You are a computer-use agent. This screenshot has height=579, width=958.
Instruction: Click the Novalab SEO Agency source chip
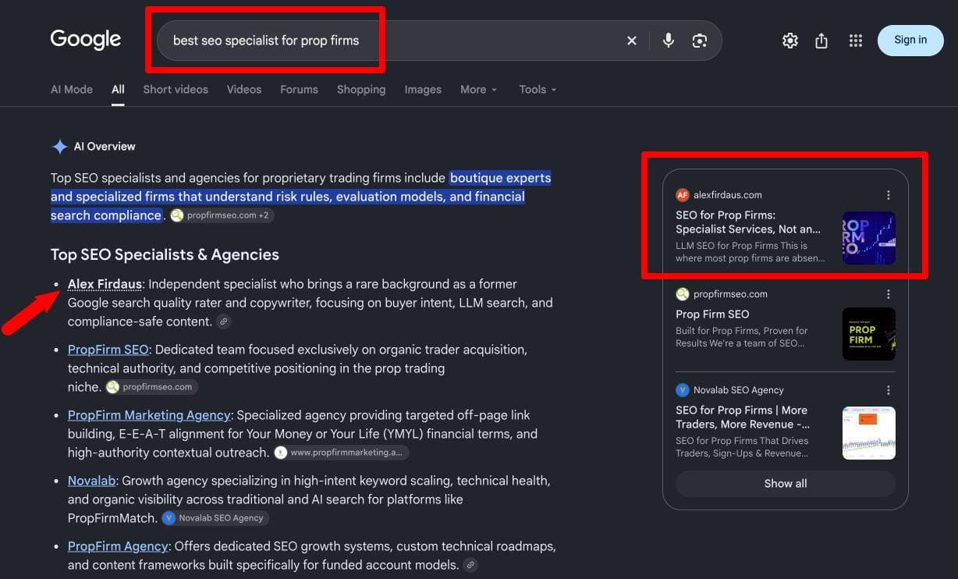pos(215,518)
